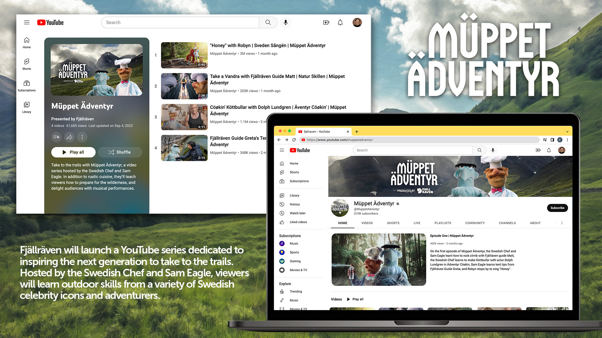
Task: Reload the page in laptop browser
Action: pos(294,140)
